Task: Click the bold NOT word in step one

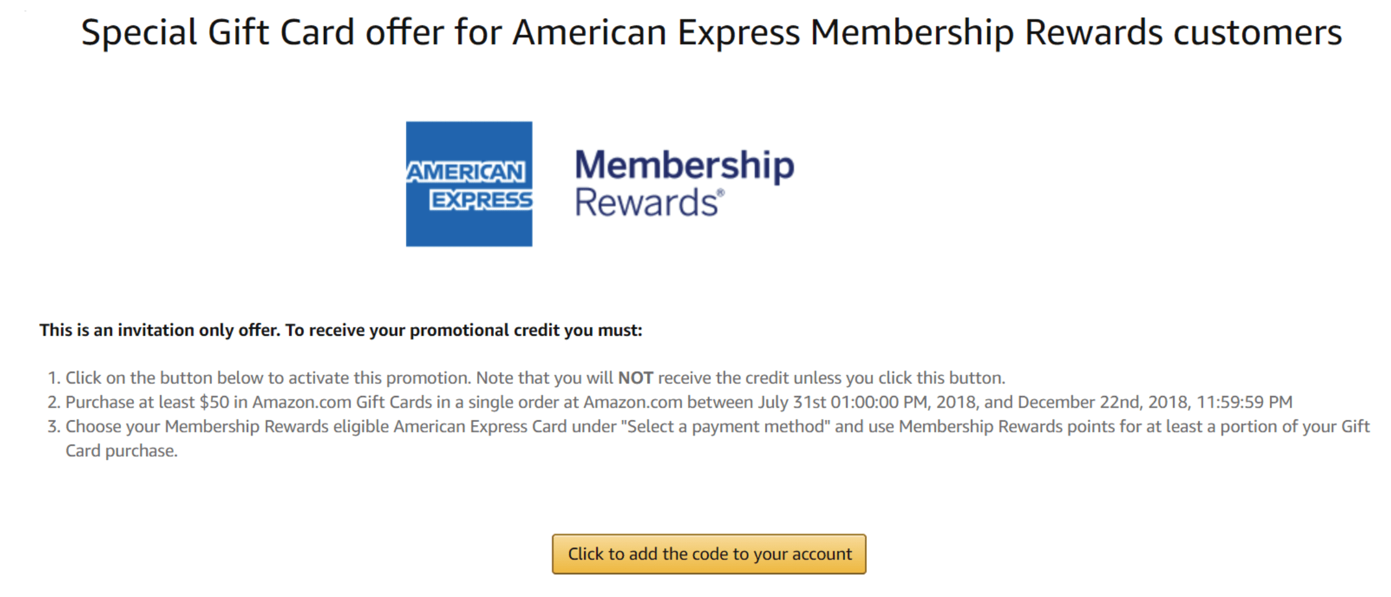Action: [635, 378]
